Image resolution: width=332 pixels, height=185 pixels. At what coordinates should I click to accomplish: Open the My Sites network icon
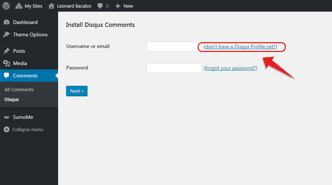19,6
